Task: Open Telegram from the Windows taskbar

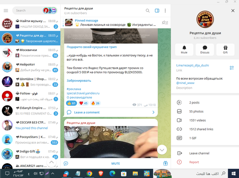Action: (66, 174)
